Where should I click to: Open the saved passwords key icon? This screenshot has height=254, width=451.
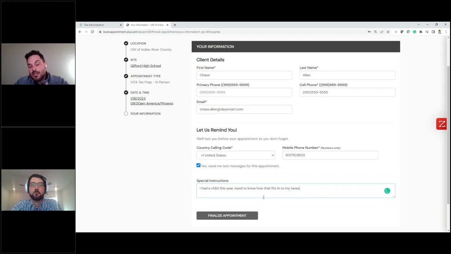pyautogui.click(x=369, y=32)
